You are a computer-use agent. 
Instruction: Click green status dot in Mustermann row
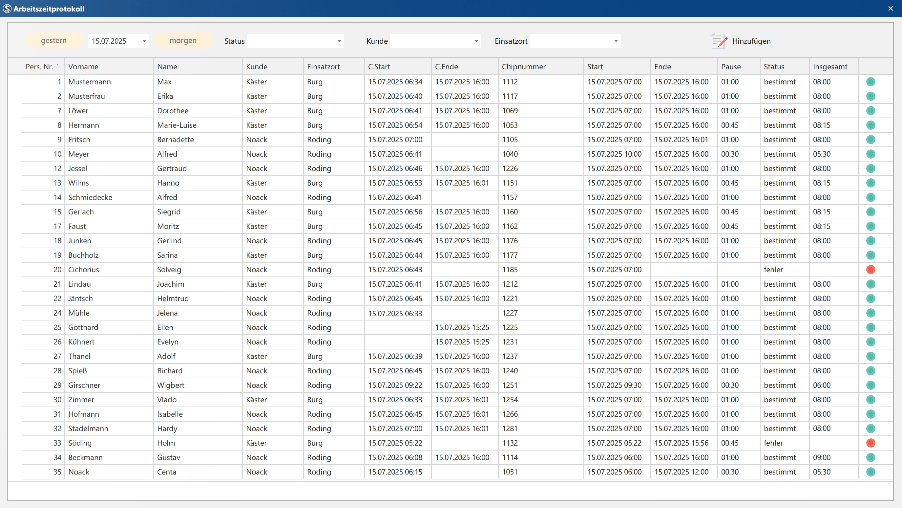tap(871, 82)
